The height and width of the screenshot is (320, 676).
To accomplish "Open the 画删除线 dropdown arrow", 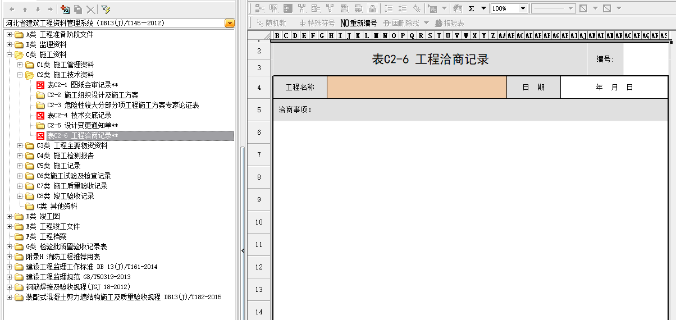I will click(426, 23).
